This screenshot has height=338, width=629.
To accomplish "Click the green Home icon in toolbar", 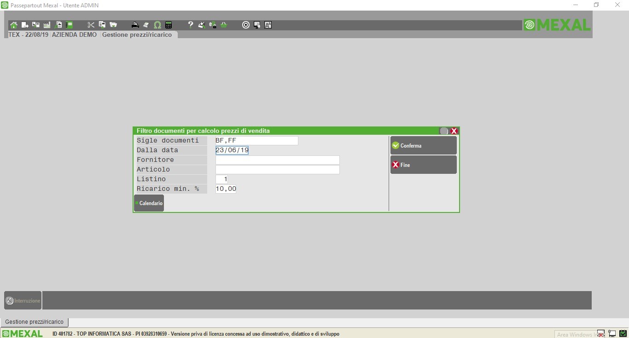I will (14, 25).
